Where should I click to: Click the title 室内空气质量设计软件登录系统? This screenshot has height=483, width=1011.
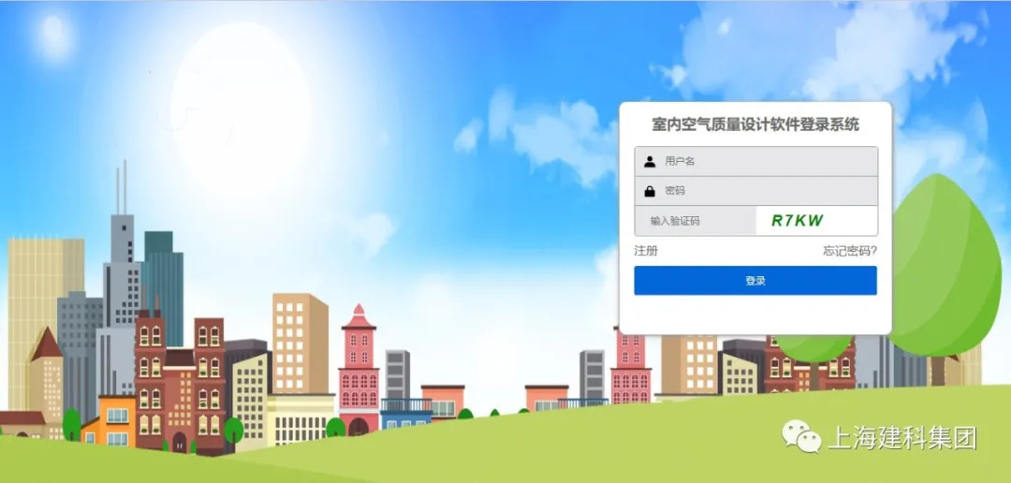click(x=755, y=124)
